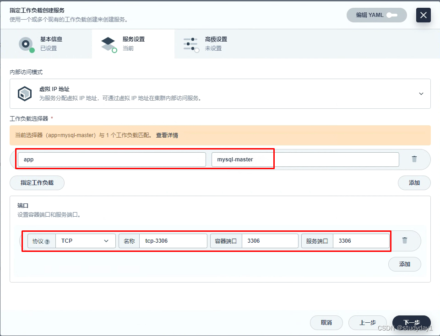Viewport: 440px width, 336px height.
Task: Open the 高级设置 step tab
Action: coord(216,44)
